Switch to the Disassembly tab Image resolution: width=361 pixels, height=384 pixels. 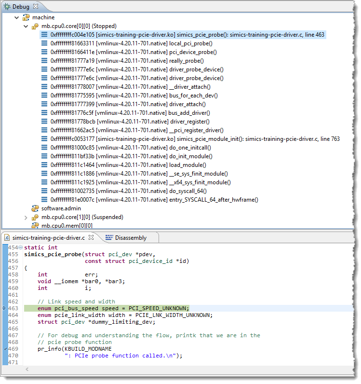coord(126,238)
